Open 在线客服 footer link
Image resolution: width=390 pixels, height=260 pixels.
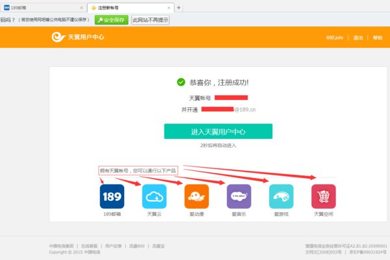click(x=89, y=246)
